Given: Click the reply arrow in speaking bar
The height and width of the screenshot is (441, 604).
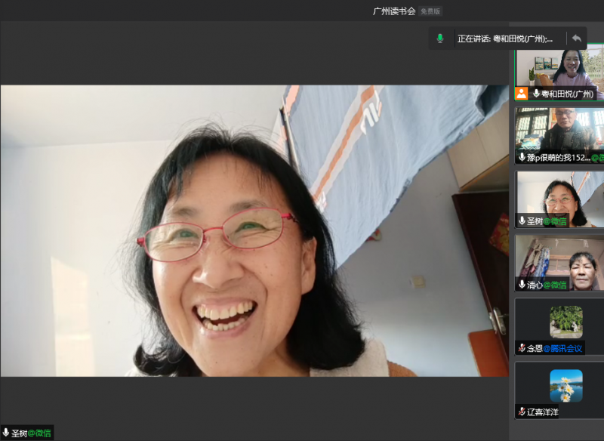Looking at the screenshot, I should pyautogui.click(x=576, y=39).
